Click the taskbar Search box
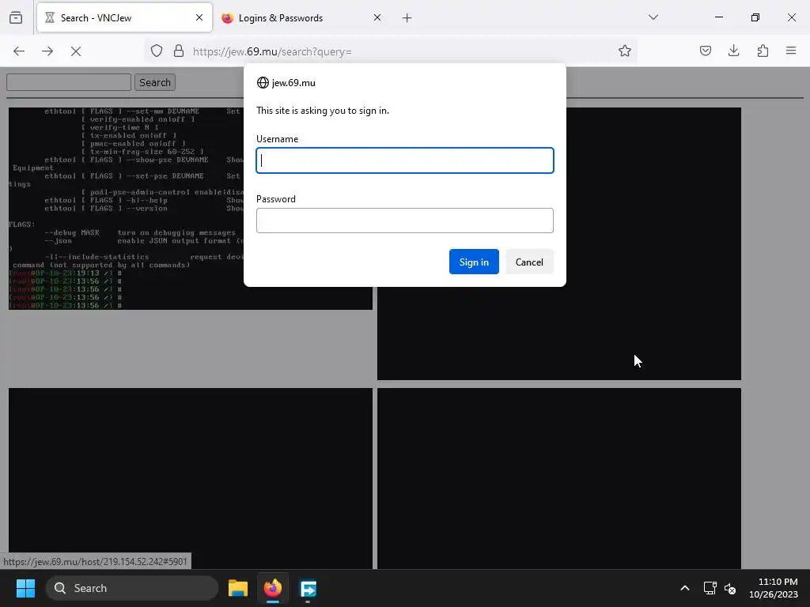The image size is (810, 607). pyautogui.click(x=132, y=588)
